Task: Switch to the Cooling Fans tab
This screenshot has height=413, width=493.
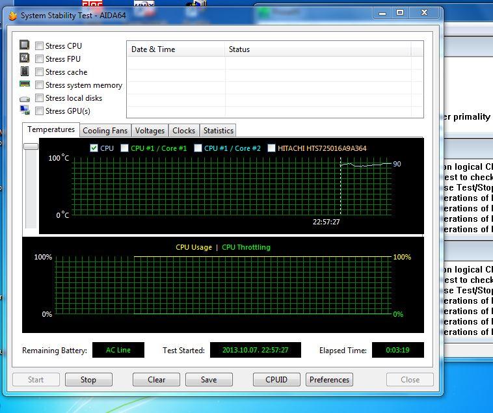Action: (105, 131)
